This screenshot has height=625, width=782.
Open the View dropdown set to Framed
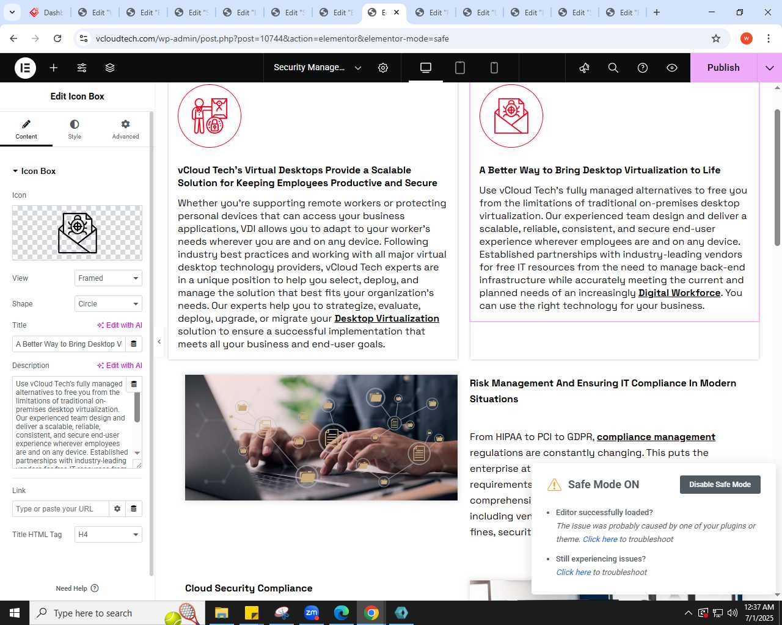tap(108, 278)
